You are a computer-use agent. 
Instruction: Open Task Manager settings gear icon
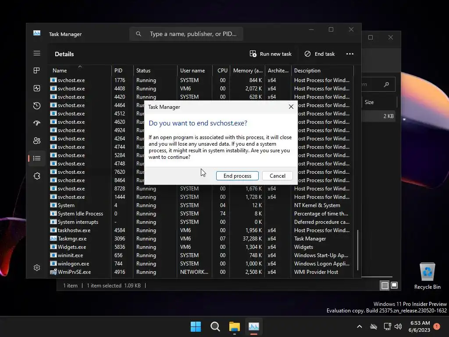pos(37,268)
